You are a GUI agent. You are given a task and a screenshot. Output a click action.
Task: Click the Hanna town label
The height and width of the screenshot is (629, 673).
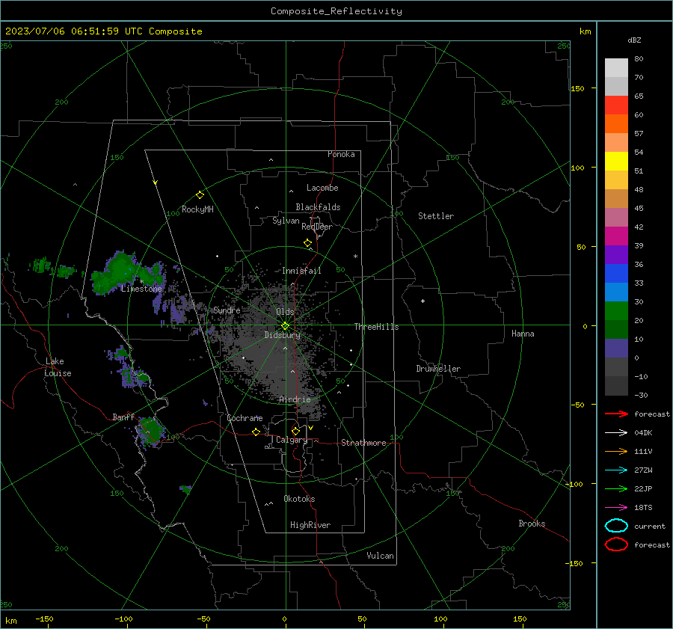(523, 334)
